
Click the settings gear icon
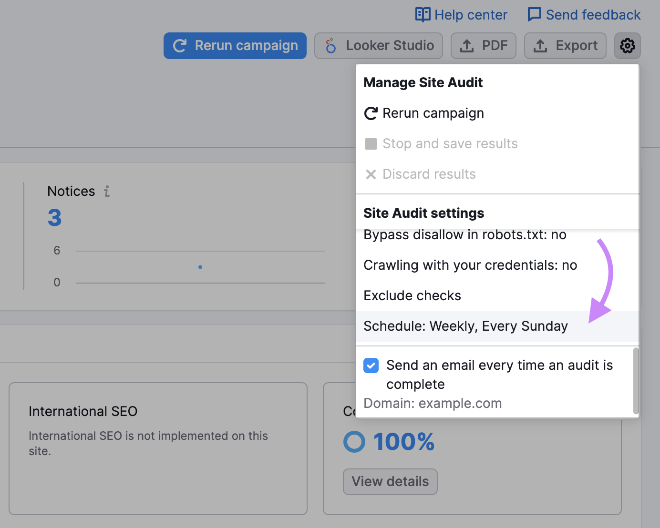627,46
